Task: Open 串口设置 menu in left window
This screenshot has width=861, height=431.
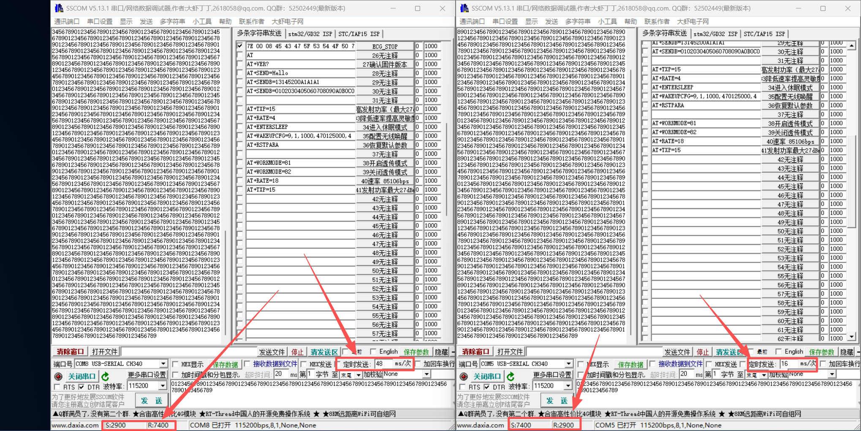Action: (x=100, y=22)
